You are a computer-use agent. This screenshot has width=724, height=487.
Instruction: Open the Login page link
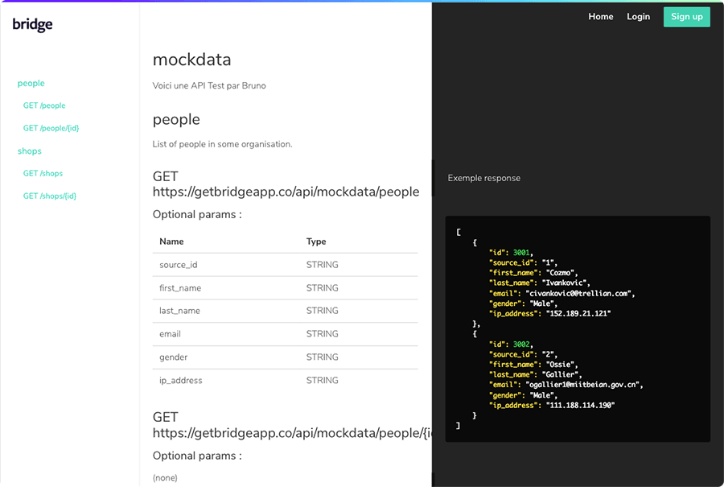click(638, 17)
